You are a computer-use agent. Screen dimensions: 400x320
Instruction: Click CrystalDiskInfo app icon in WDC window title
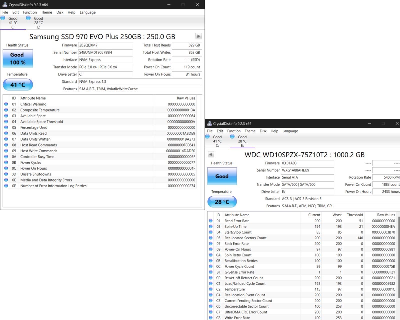[209, 123]
